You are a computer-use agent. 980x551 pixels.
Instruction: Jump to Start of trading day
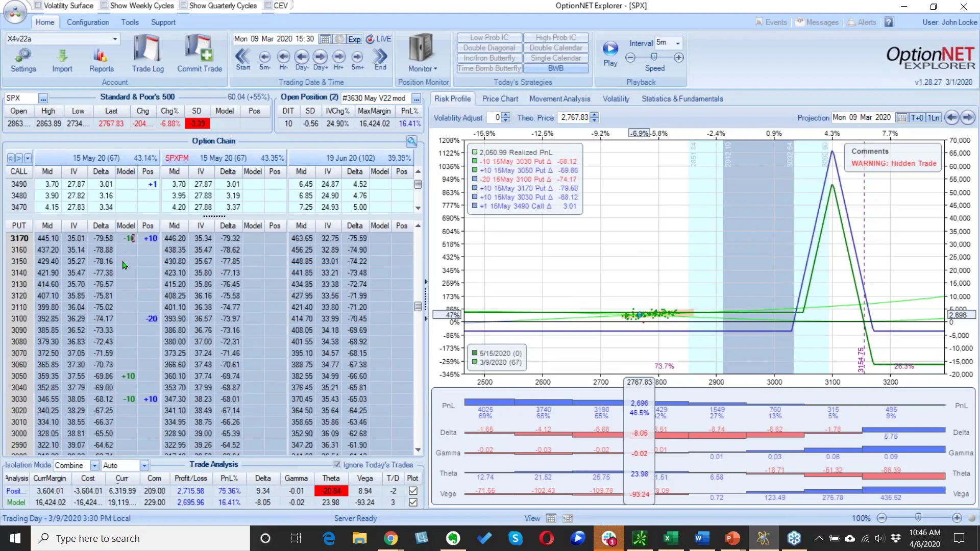click(243, 59)
